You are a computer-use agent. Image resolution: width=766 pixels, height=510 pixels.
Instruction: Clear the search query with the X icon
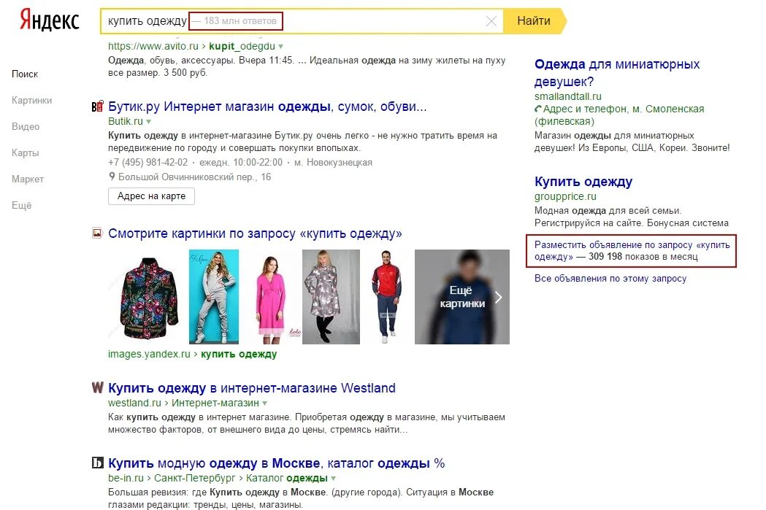click(491, 21)
